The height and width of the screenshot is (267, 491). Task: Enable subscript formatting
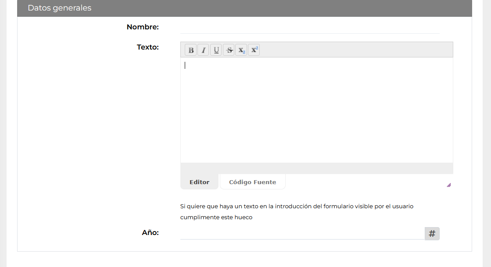click(241, 50)
